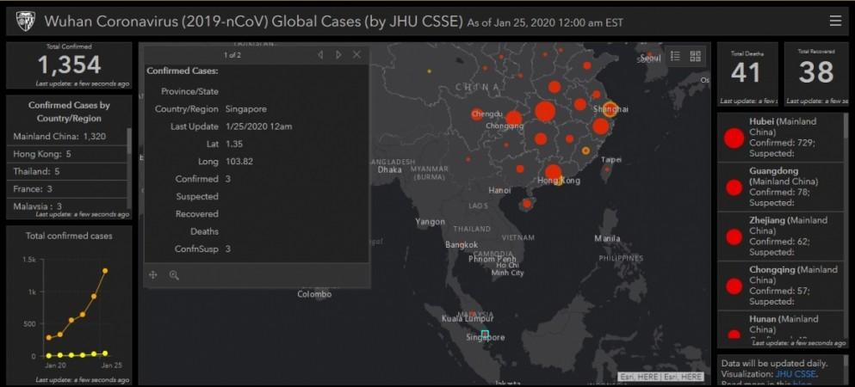This screenshot has width=855, height=387.
Task: Close the Confirmed Cases popup
Action: click(356, 55)
